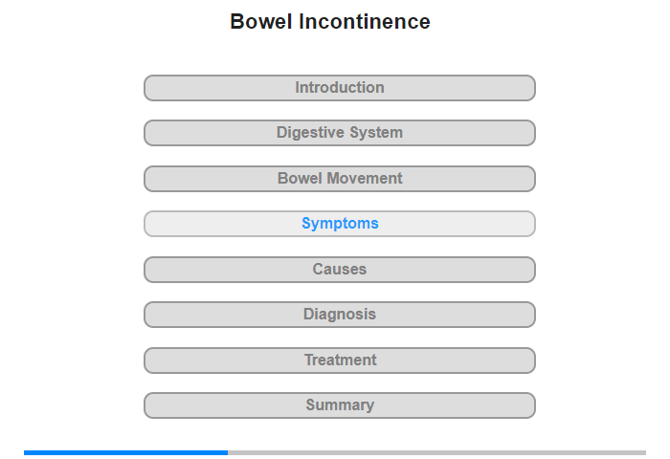670x459 pixels.
Task: Pick Summary at the bottom of list
Action: (x=339, y=405)
